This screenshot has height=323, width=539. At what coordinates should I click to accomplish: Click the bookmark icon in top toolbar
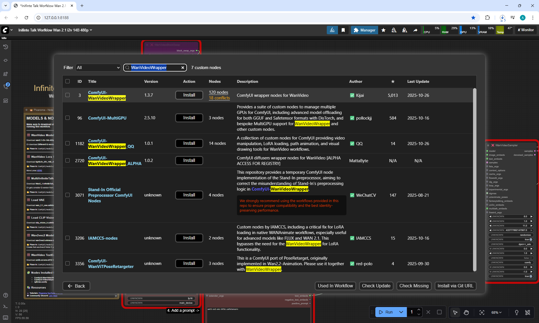343,30
